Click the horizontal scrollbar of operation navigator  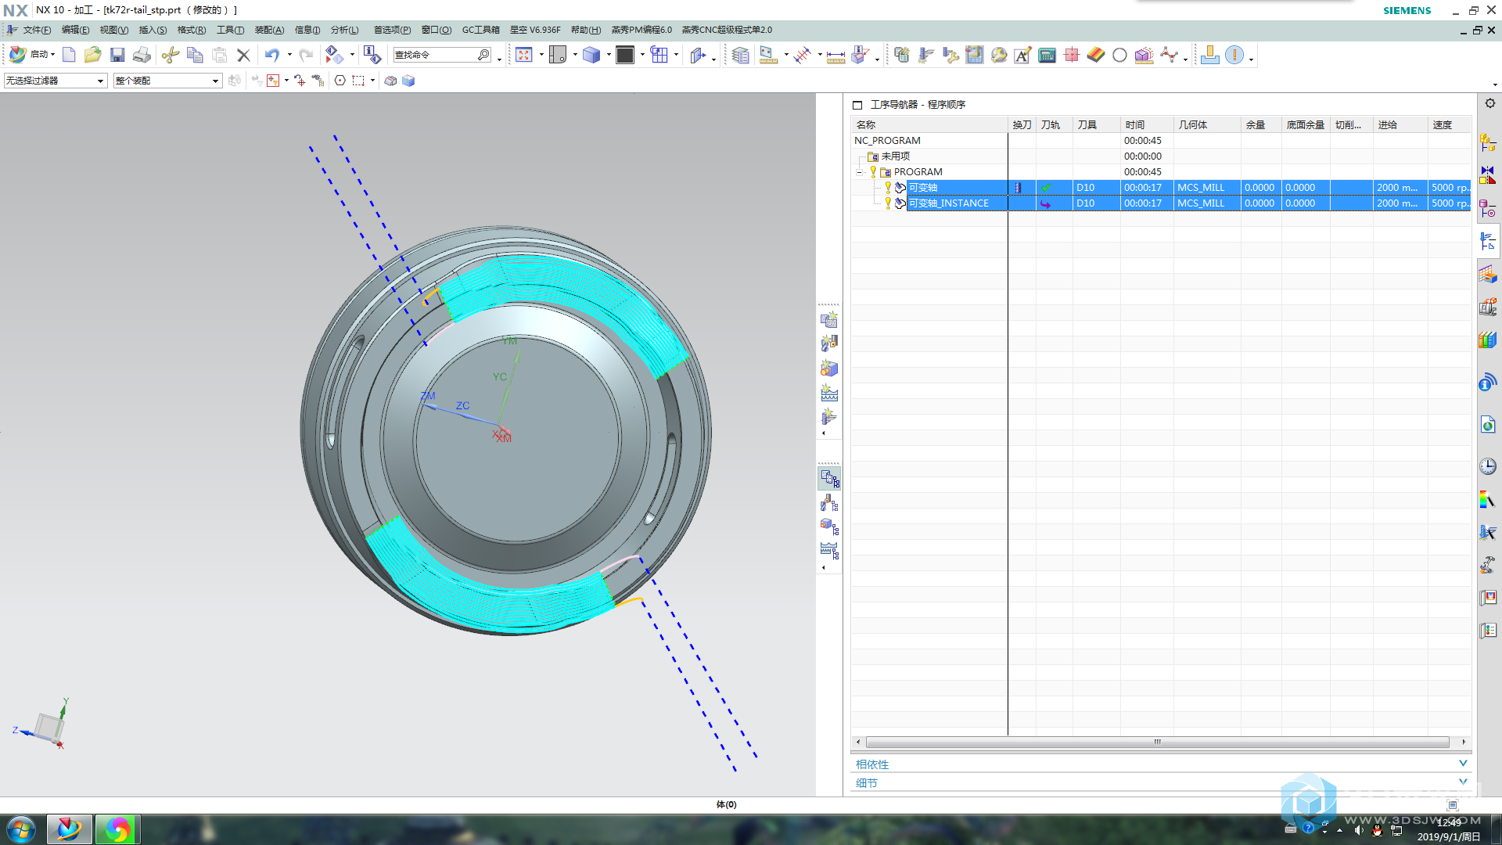1157,742
